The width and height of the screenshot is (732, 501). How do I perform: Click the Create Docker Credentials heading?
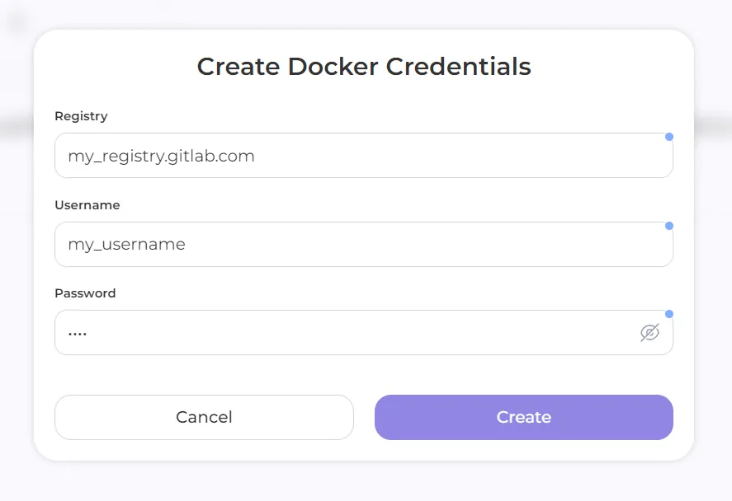click(364, 66)
